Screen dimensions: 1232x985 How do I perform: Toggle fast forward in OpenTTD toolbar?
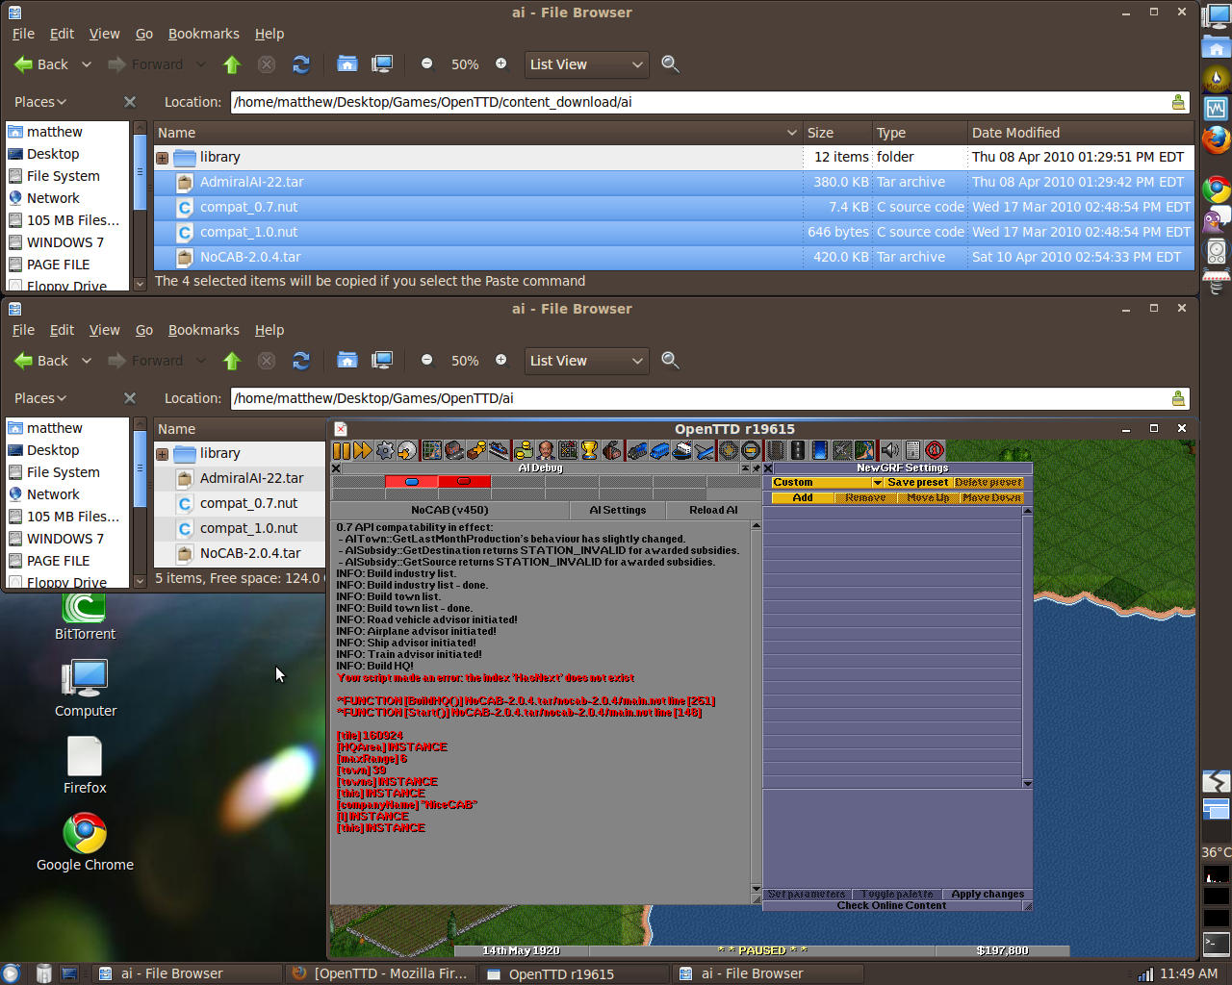click(363, 450)
